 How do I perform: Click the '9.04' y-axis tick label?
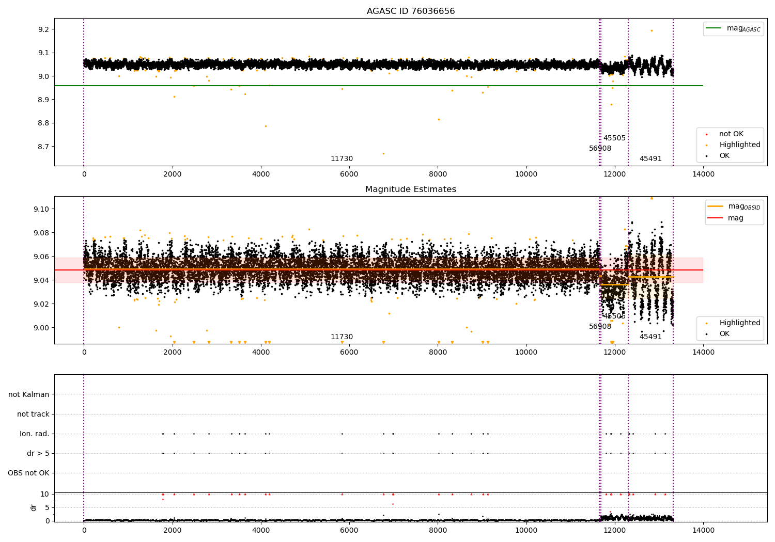click(x=42, y=280)
